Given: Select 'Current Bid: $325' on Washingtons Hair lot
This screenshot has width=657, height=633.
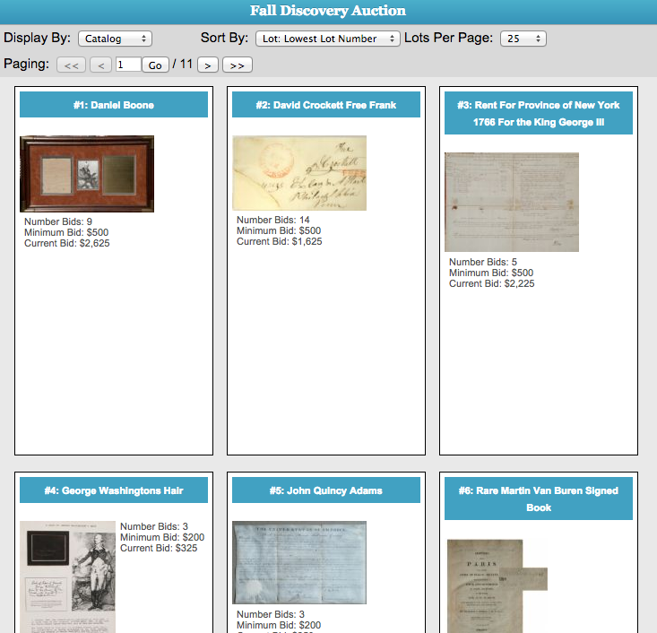Looking at the screenshot, I should coord(159,548).
